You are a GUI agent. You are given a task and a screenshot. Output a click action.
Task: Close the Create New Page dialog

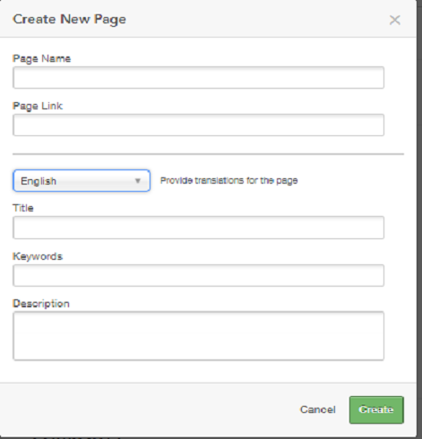tap(394, 20)
